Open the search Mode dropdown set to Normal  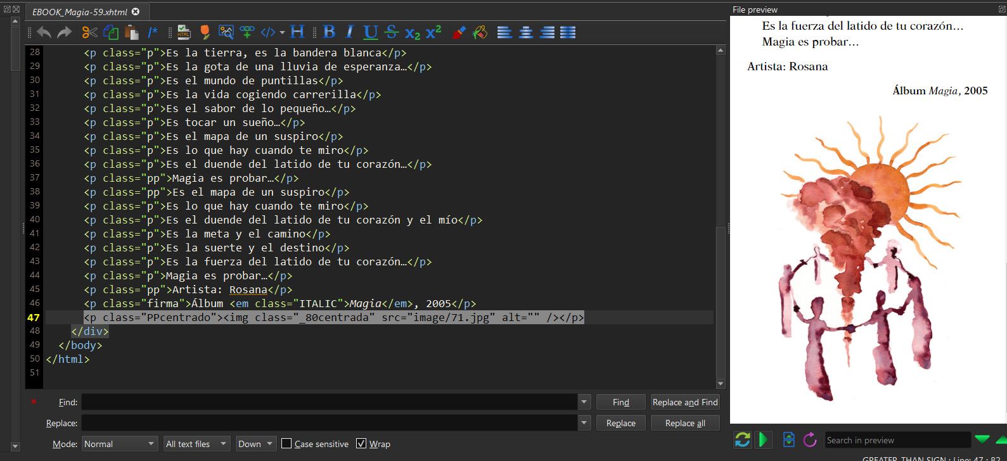click(120, 444)
